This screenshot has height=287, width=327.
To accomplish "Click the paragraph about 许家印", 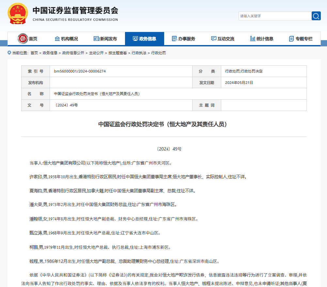I will [x=138, y=177].
